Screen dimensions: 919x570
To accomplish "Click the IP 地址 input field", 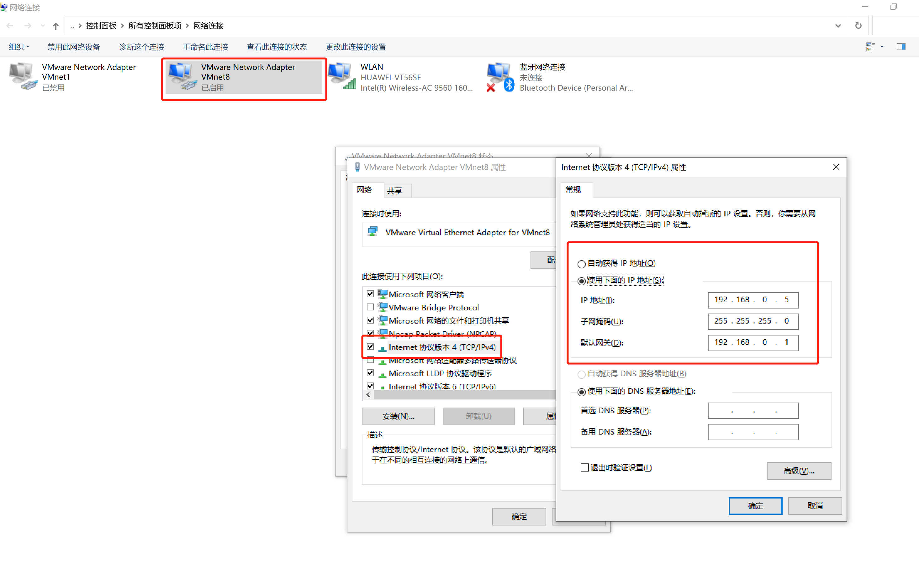I will tap(753, 300).
